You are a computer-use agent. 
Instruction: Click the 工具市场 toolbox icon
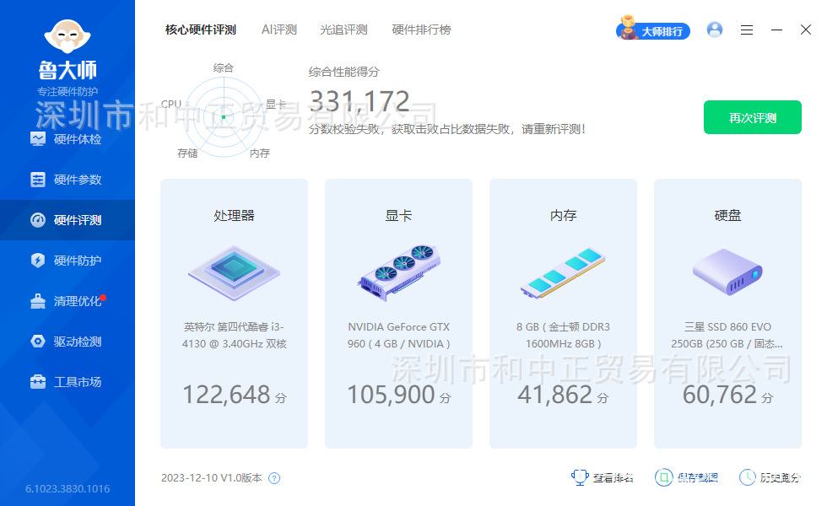[38, 382]
